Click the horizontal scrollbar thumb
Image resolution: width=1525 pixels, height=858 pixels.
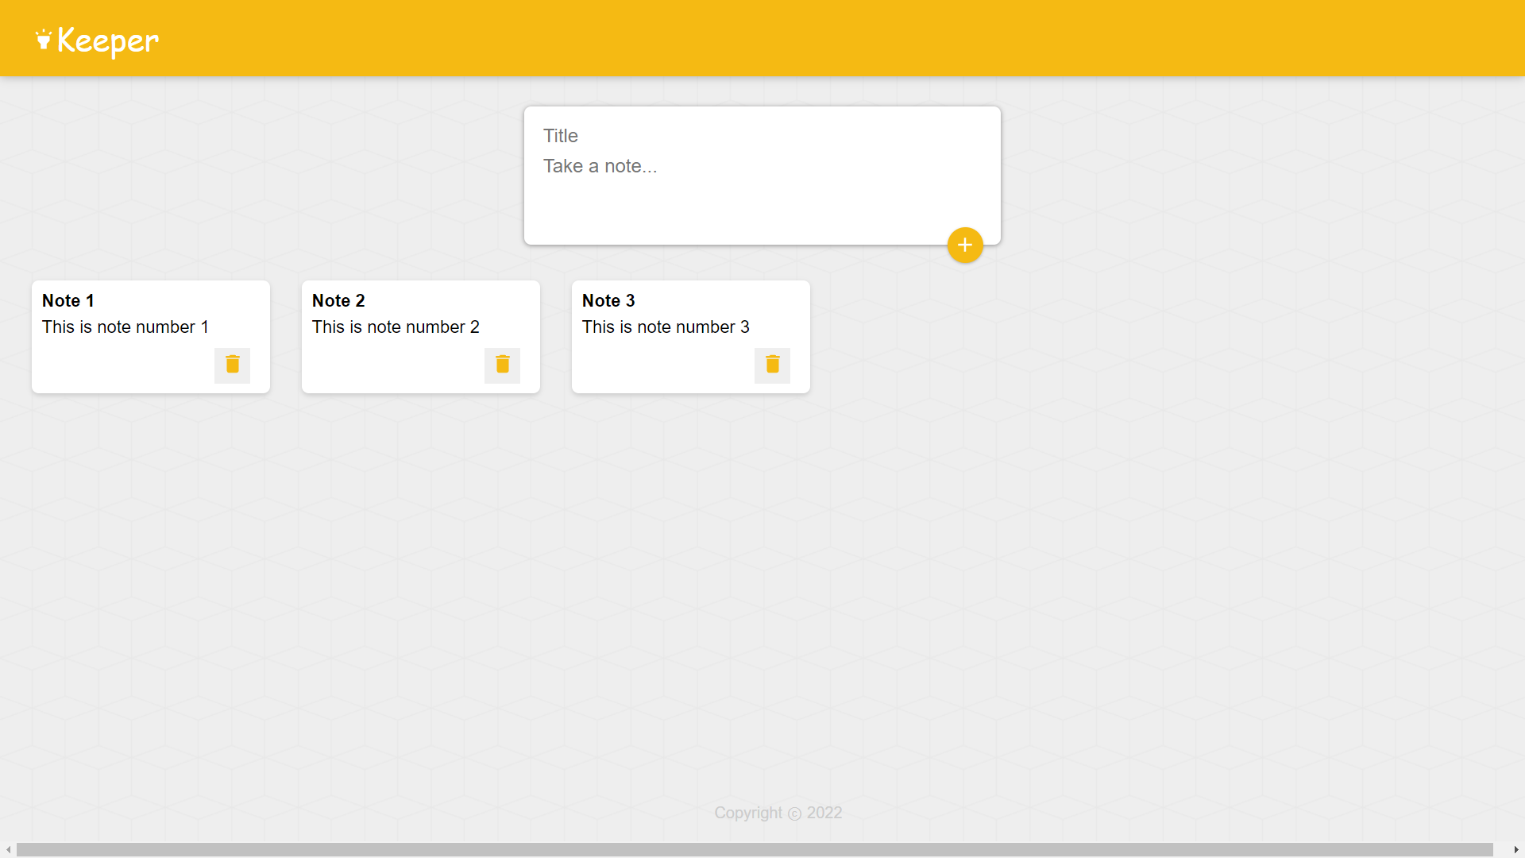(755, 850)
